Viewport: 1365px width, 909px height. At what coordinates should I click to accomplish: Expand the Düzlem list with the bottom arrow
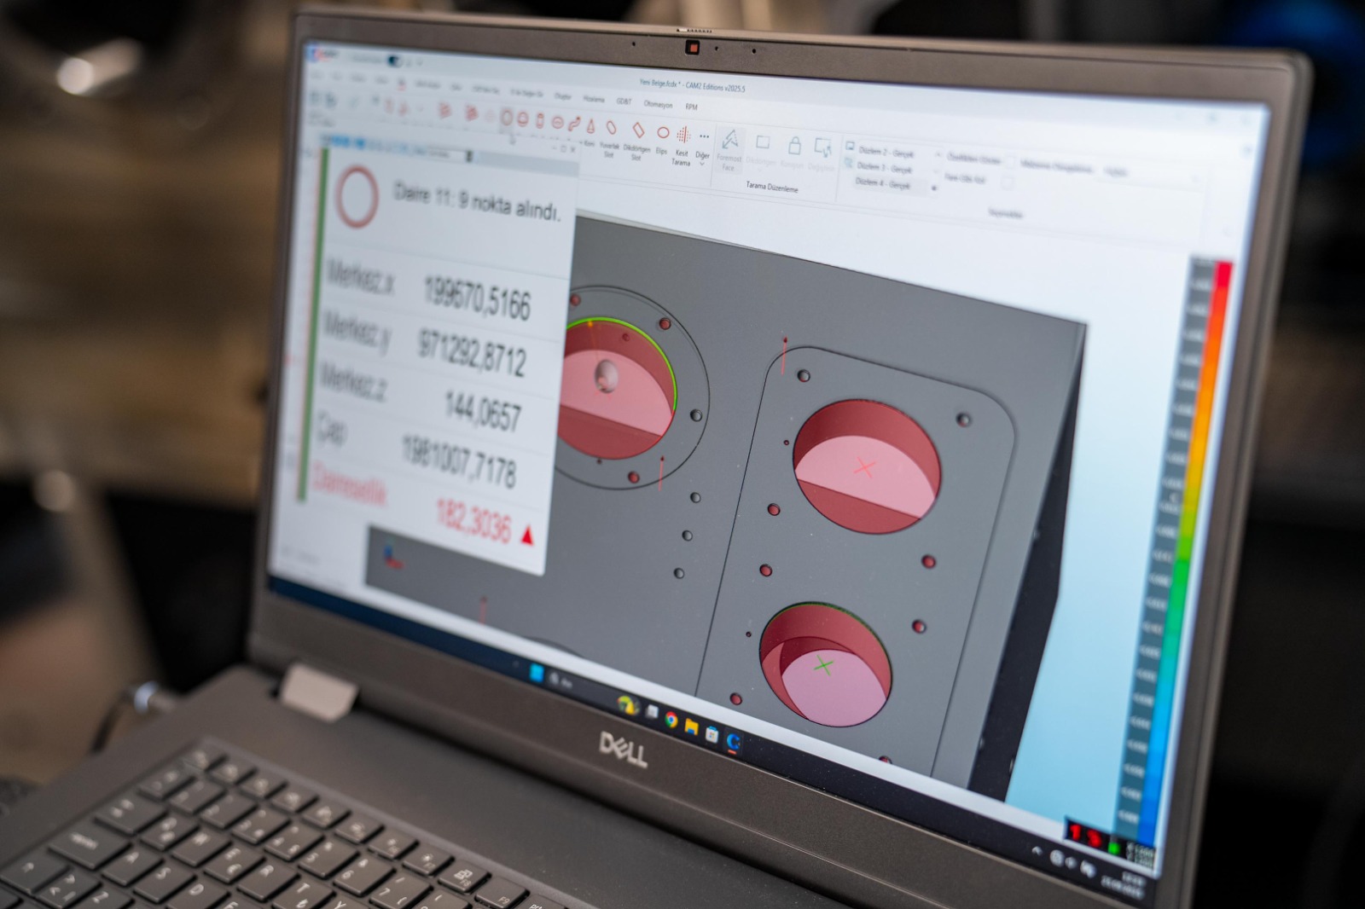(x=933, y=188)
